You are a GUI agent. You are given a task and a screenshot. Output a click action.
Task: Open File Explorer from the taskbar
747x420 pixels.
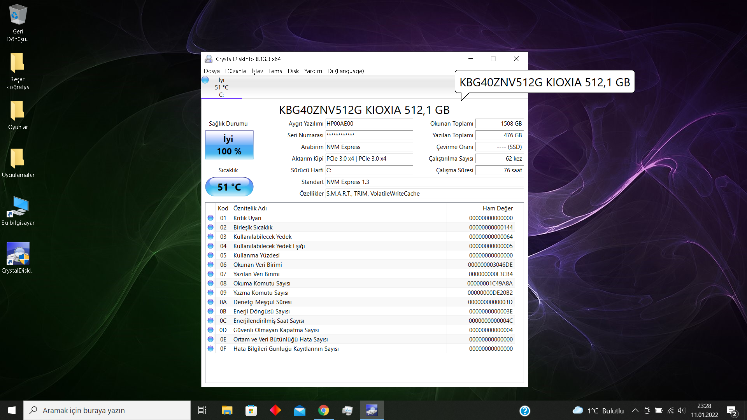pos(227,410)
